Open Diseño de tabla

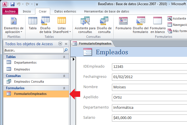click(x=45, y=25)
